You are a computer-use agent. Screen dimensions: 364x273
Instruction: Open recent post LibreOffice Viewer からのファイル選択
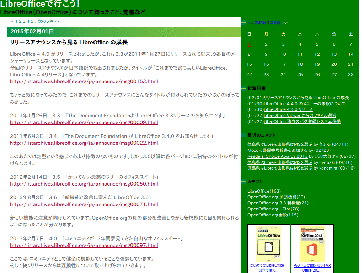click(300, 116)
